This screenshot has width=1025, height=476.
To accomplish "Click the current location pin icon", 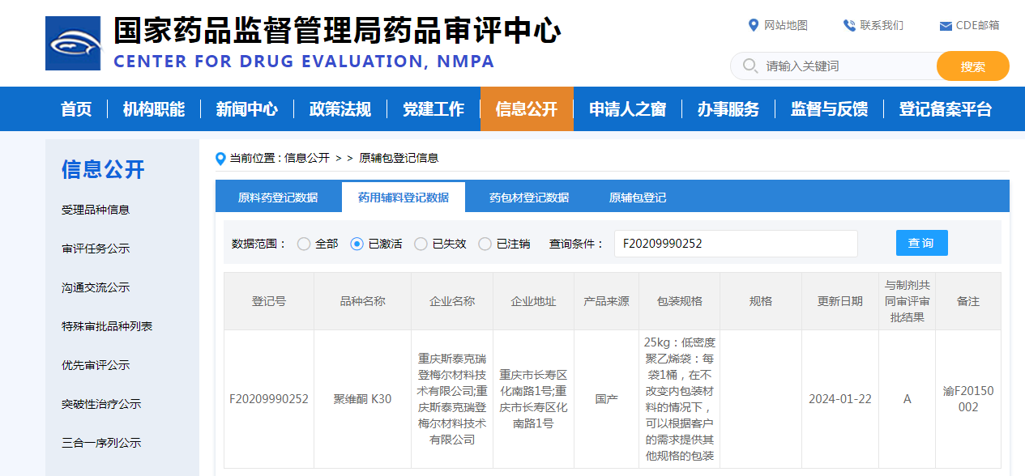I will pos(220,159).
